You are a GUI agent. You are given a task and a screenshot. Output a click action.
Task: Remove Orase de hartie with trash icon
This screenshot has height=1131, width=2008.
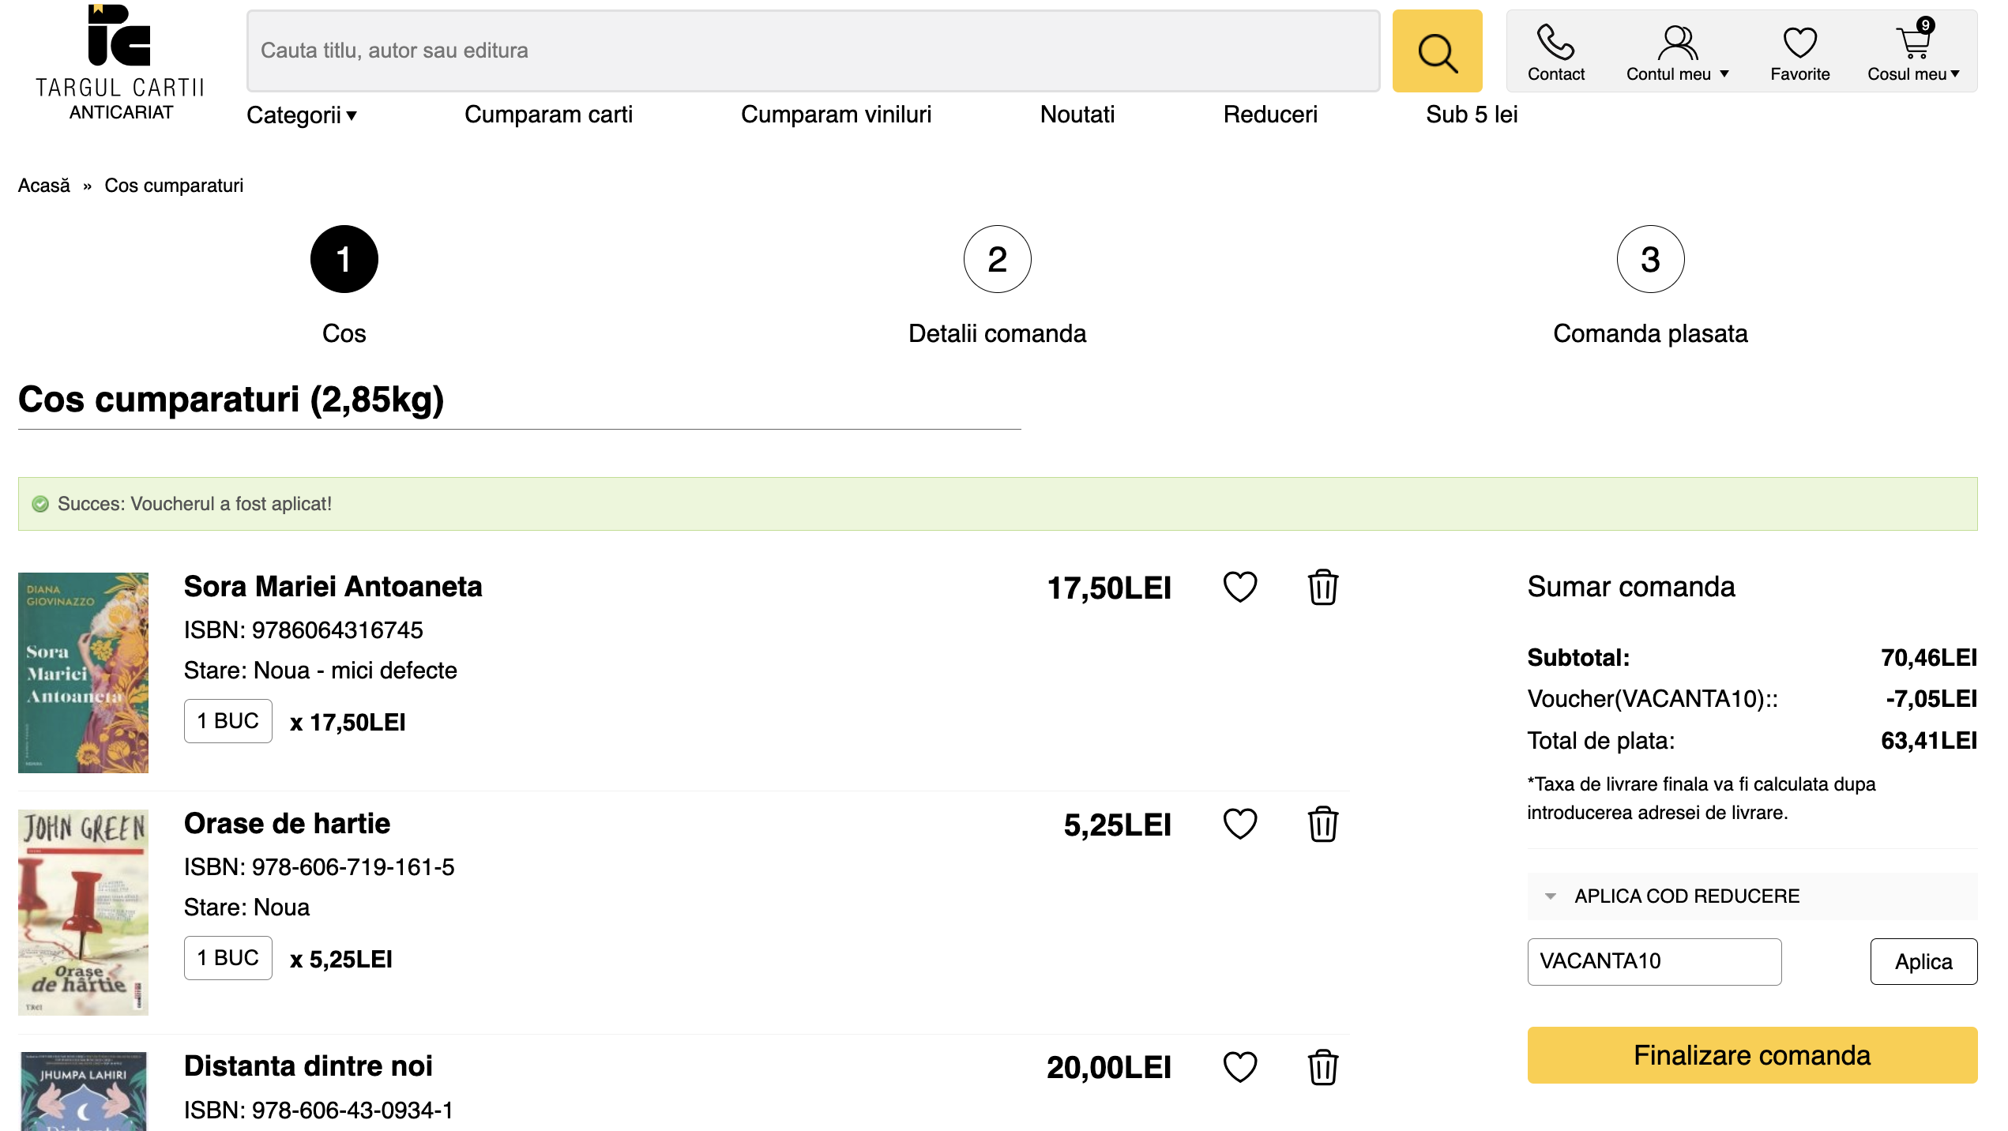point(1322,824)
